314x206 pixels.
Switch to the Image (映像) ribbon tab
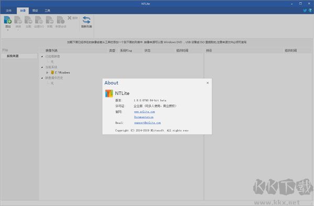coord(23,10)
